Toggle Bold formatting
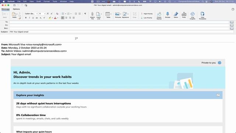Screen dimensions: 236x133 (26, 18)
